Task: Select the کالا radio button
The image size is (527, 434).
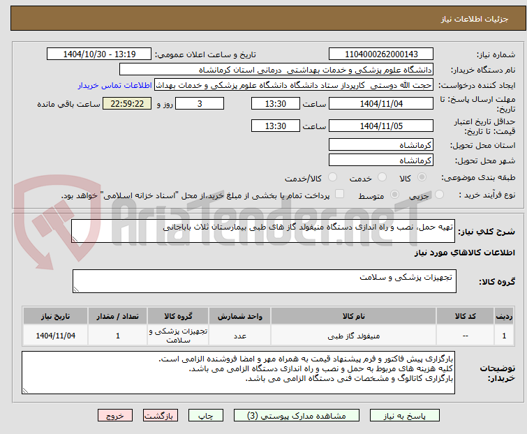Action: click(422, 177)
